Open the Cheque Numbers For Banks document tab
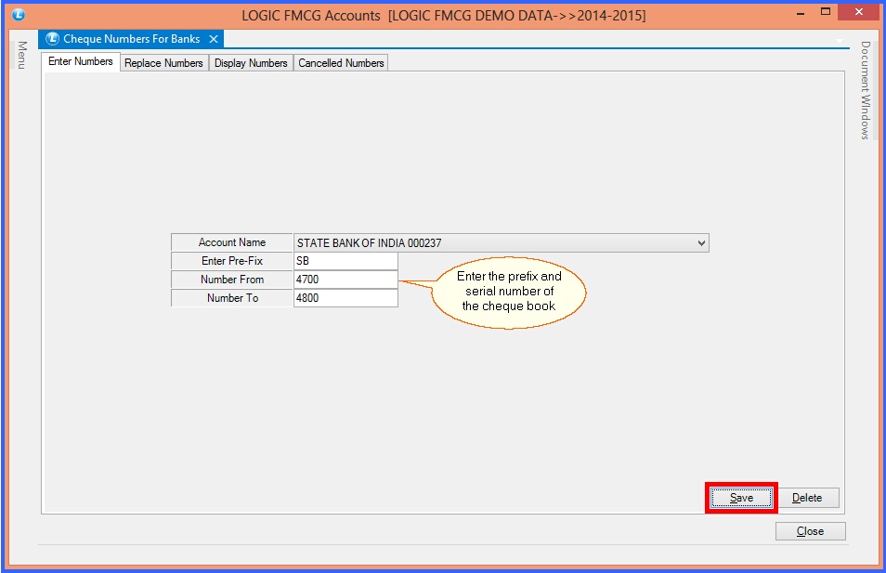The width and height of the screenshot is (886, 573). tap(131, 38)
